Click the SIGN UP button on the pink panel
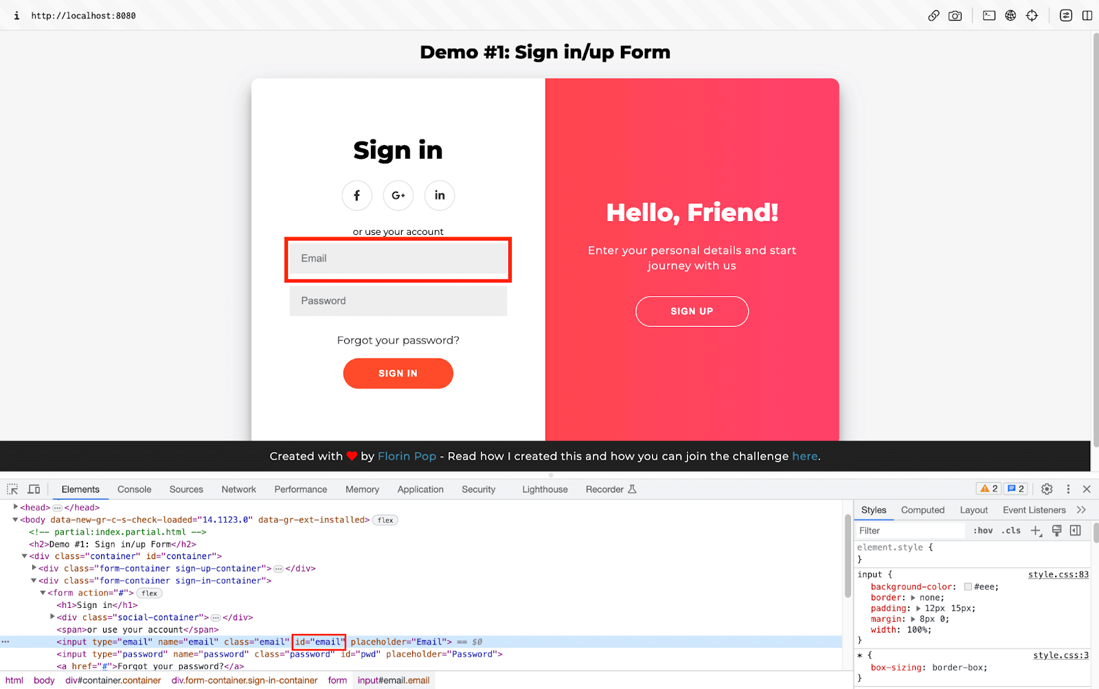 pyautogui.click(x=692, y=311)
